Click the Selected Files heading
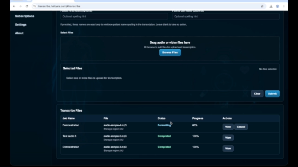298x167 pixels. tap(73, 68)
